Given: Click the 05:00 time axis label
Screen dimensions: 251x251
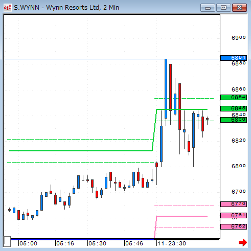Looking at the screenshot, I should pyautogui.click(x=28, y=243).
